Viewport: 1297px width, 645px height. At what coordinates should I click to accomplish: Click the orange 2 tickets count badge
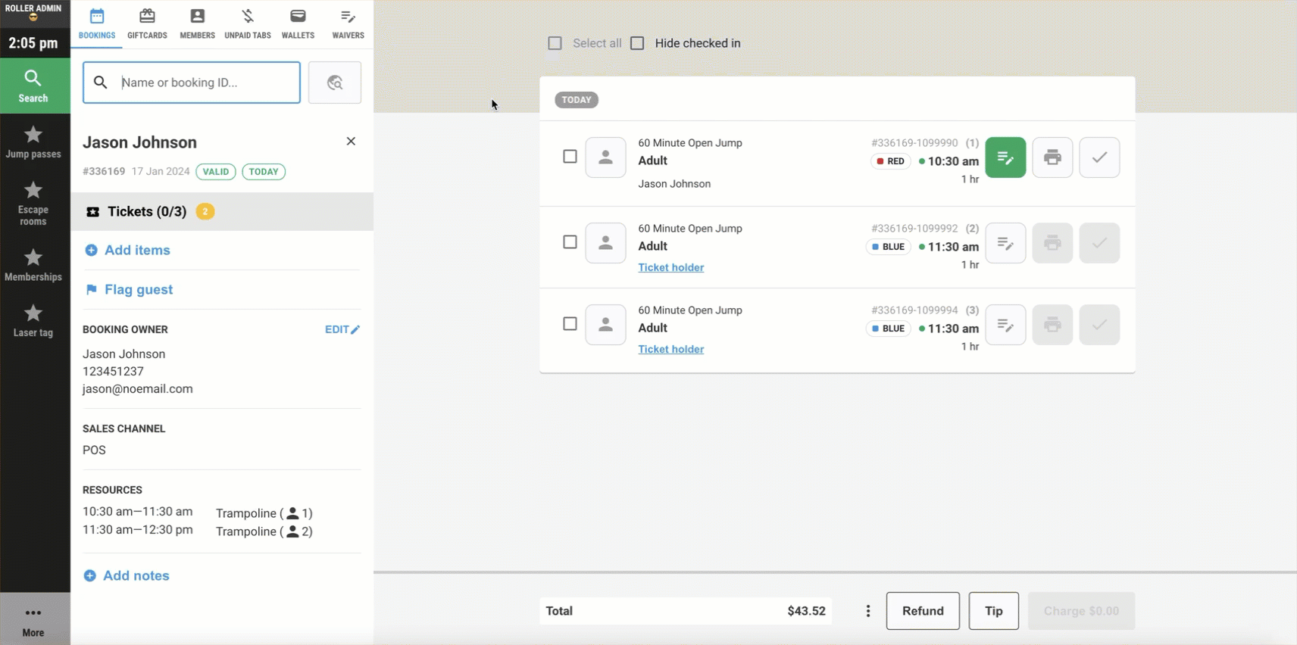[x=205, y=212]
